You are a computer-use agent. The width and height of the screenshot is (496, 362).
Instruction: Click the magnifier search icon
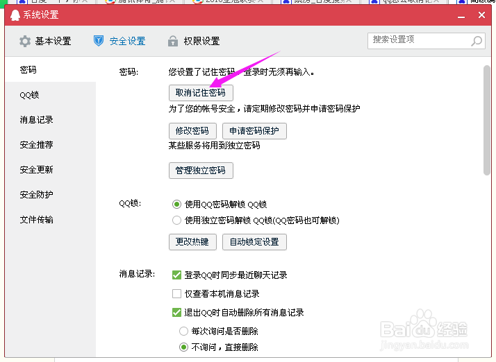pyautogui.click(x=477, y=41)
